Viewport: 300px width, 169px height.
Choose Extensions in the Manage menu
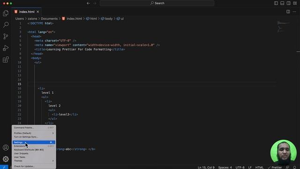[x=34, y=146]
